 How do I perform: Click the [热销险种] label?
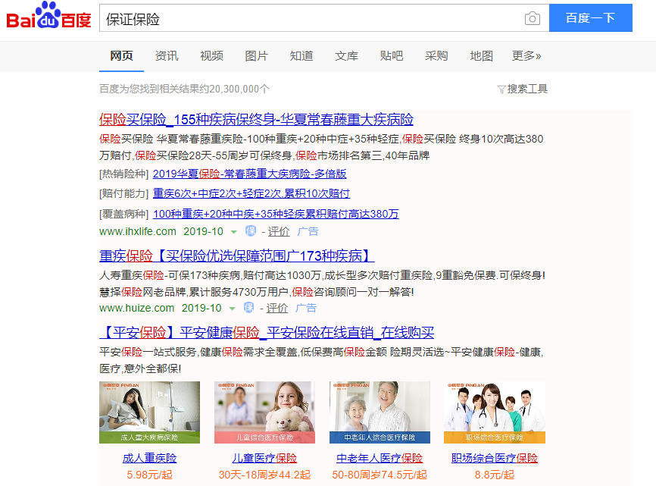tap(124, 174)
